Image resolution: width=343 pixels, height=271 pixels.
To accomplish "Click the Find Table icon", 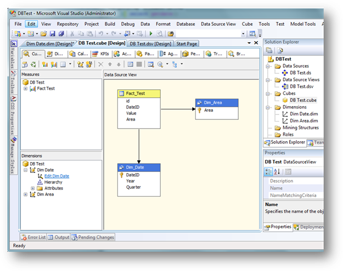I will pos(151,65).
